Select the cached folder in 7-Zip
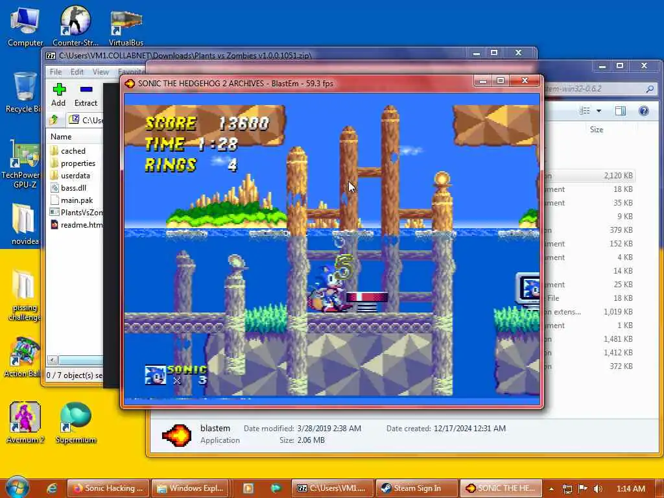Image resolution: width=664 pixels, height=498 pixels. (x=73, y=150)
